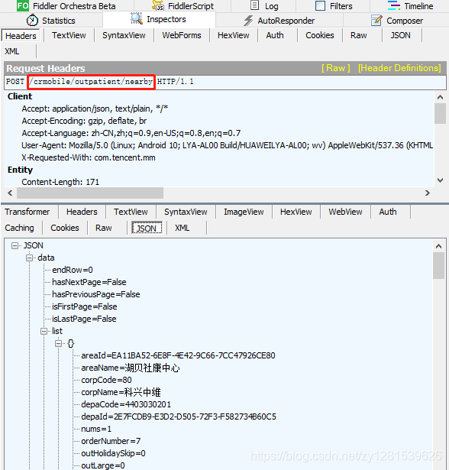Screen dimensions: 449x470
Task: Collapse the list tree node
Action: (x=44, y=331)
